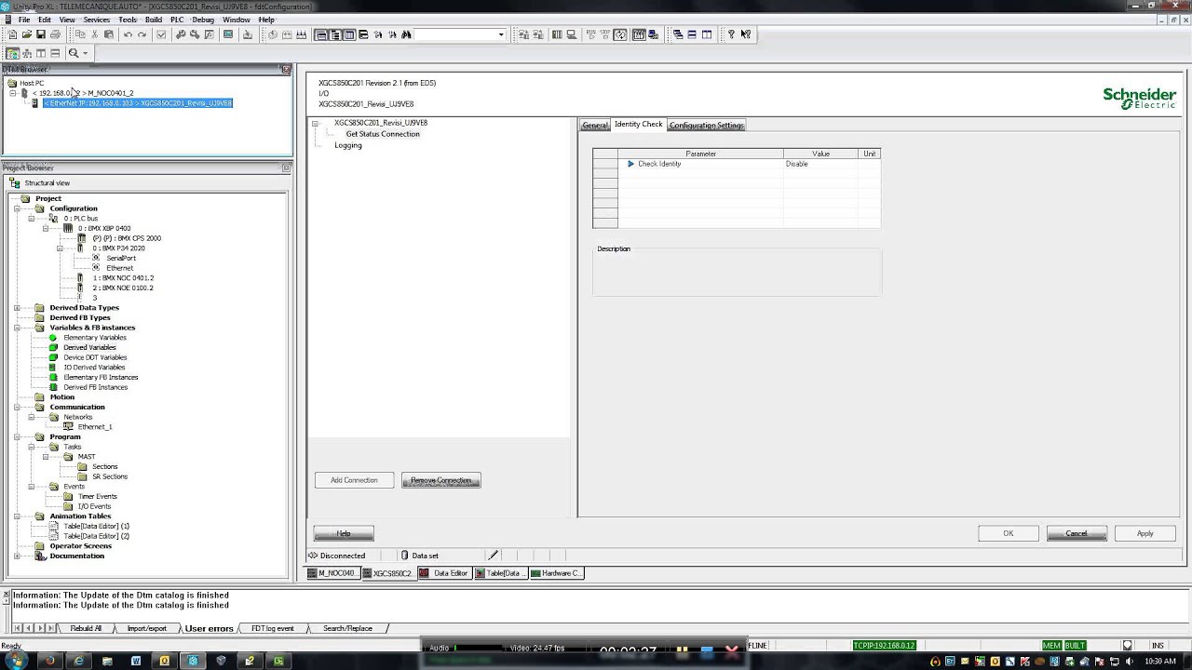
Task: Click the Structural view icon
Action: (x=13, y=53)
